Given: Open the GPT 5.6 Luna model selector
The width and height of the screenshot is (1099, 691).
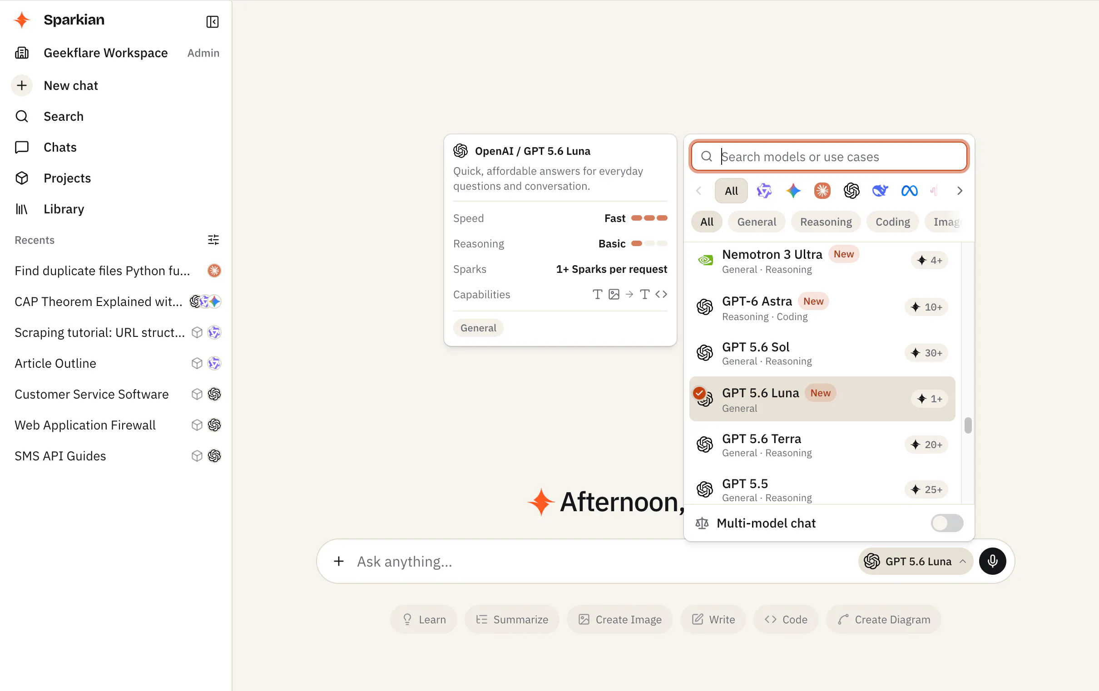Looking at the screenshot, I should tap(915, 561).
